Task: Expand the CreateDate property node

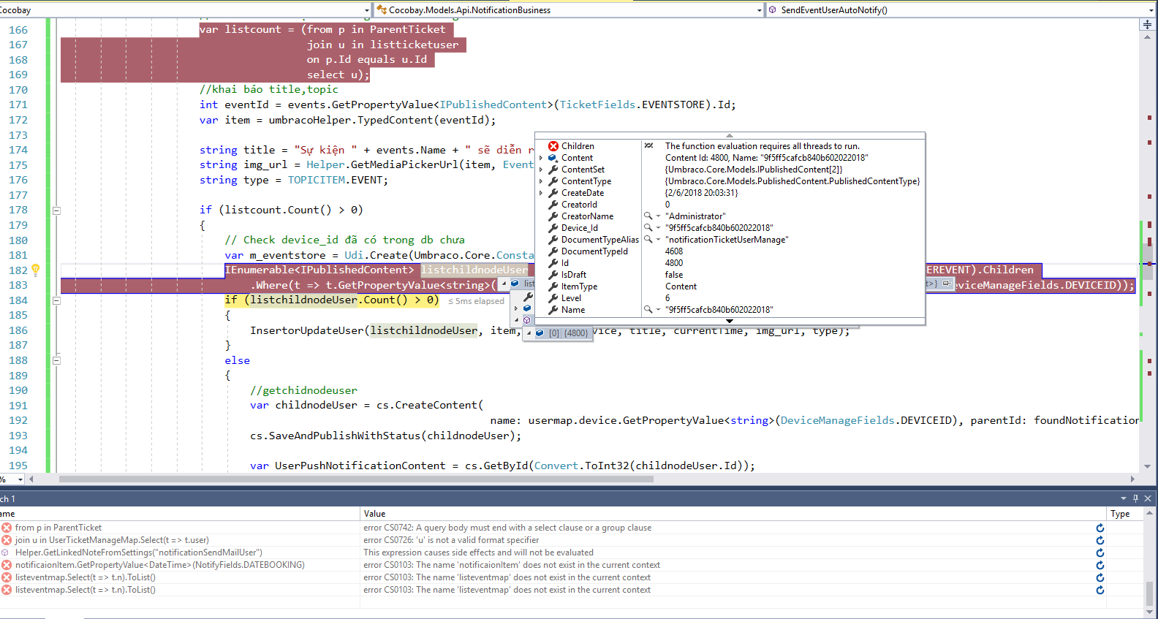Action: tap(541, 193)
